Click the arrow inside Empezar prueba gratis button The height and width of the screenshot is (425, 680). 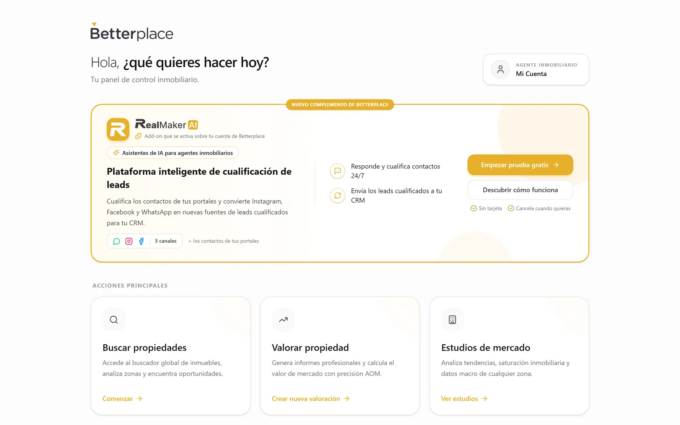pos(556,165)
